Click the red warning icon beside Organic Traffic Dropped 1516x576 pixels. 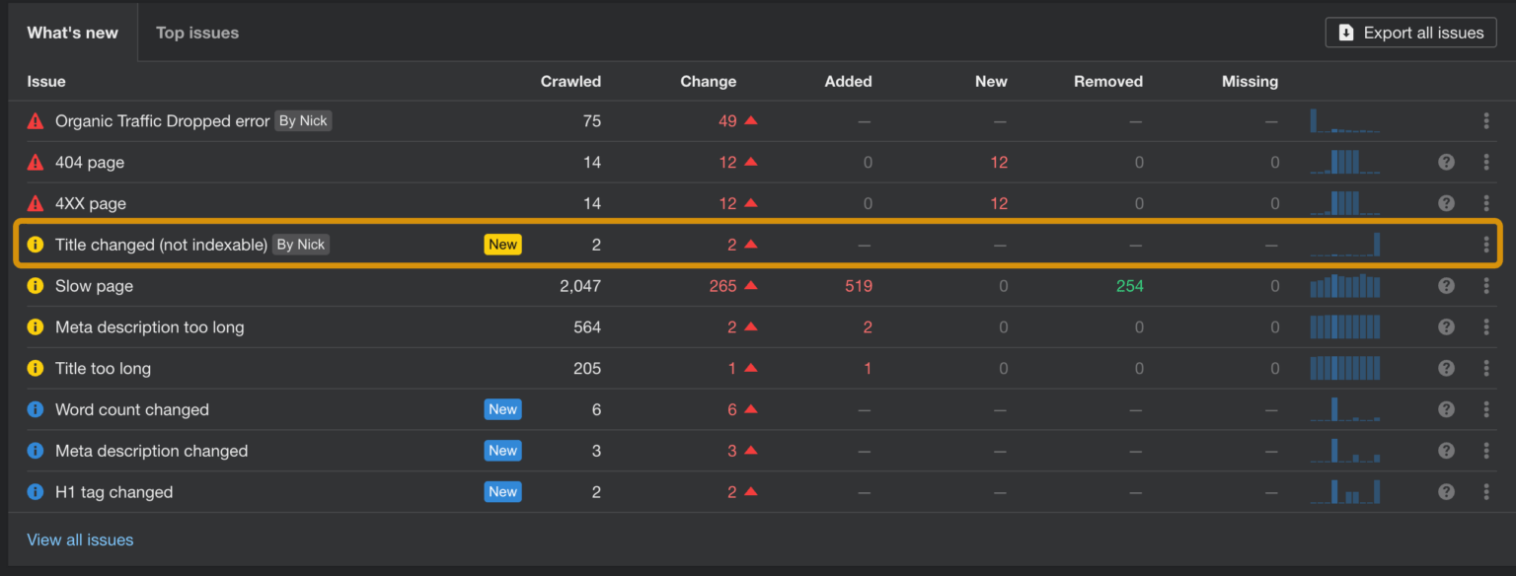(36, 120)
